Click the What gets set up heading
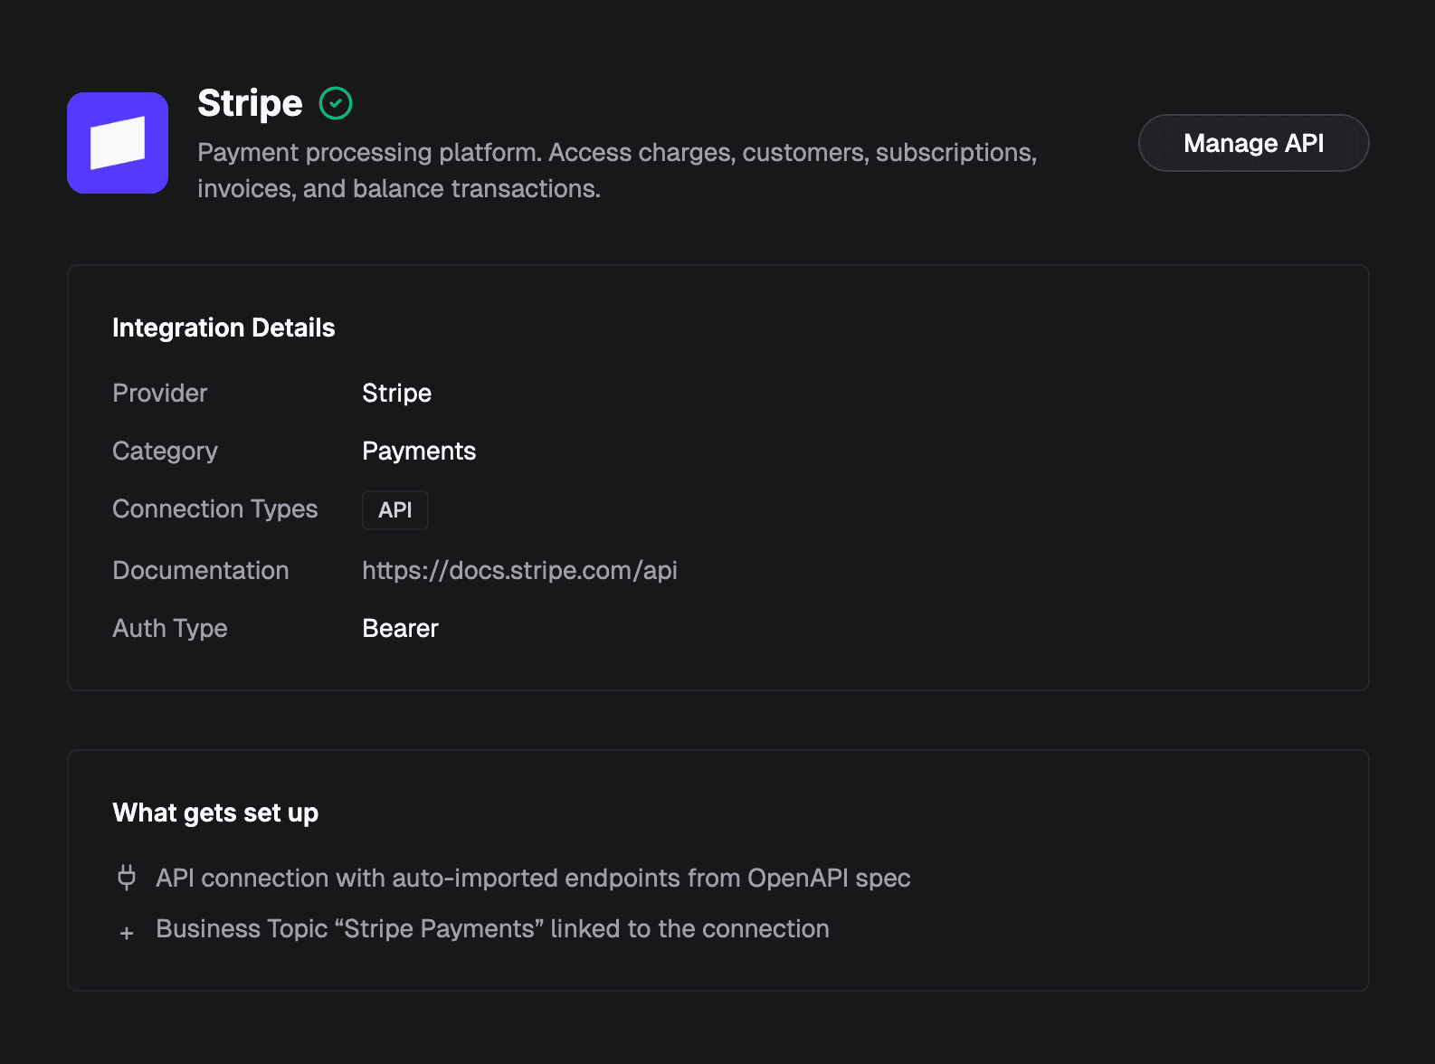Viewport: 1435px width, 1064px height. pos(215,812)
